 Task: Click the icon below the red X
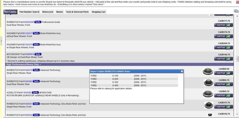coord(236,11)
